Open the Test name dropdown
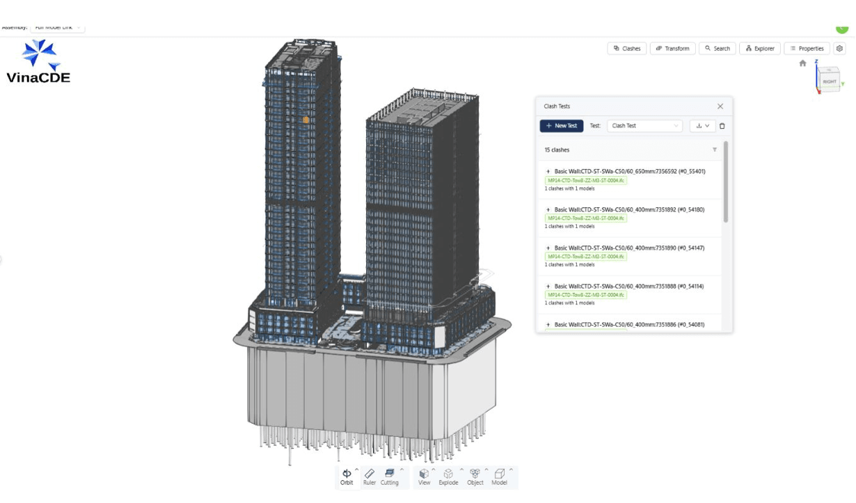Viewport: 856px width, 503px height. pos(644,126)
